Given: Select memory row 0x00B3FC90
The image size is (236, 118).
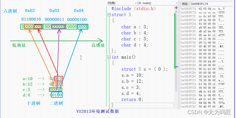Looking at the screenshot, I should click(x=203, y=35).
